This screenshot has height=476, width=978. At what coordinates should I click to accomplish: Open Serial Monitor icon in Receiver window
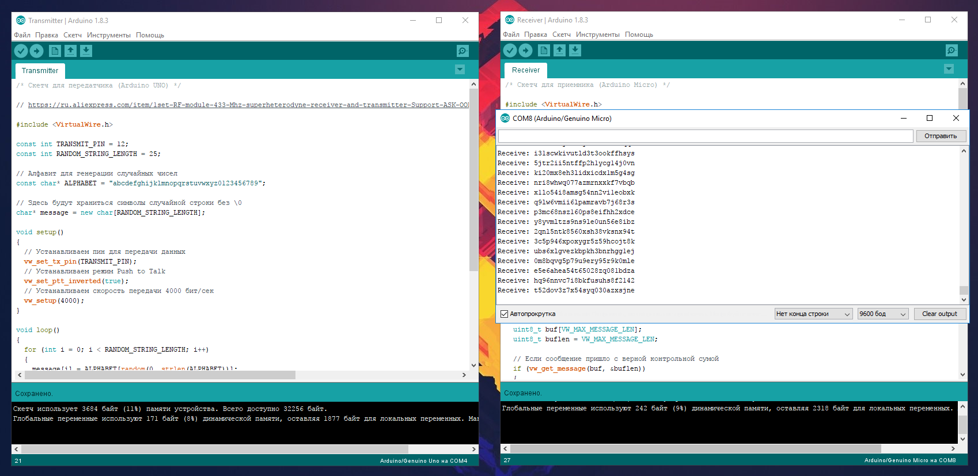pos(952,51)
